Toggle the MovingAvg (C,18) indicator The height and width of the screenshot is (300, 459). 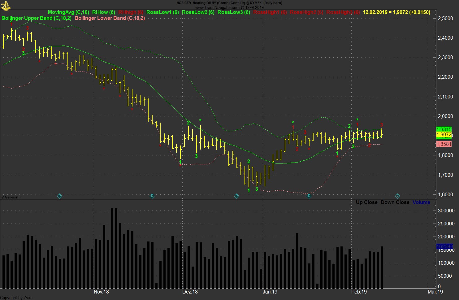point(69,12)
